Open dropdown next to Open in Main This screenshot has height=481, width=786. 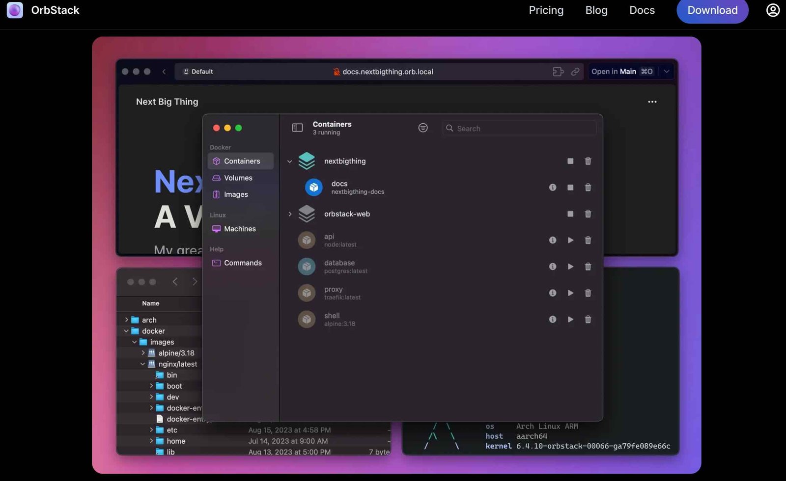coord(667,72)
